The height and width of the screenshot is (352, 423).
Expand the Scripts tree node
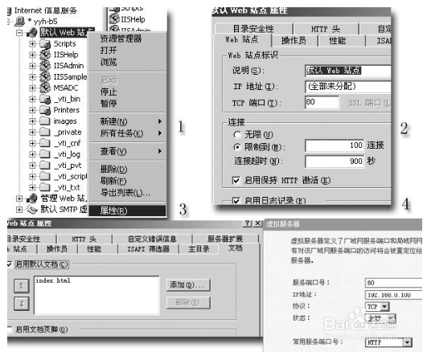pos(32,43)
